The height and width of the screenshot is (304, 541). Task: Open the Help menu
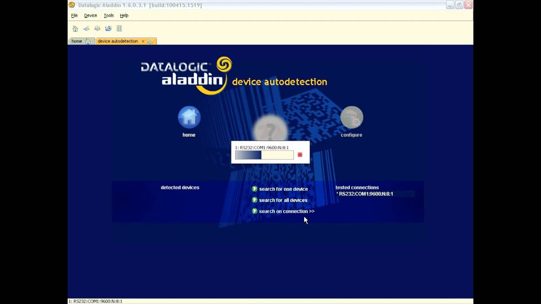(x=124, y=16)
